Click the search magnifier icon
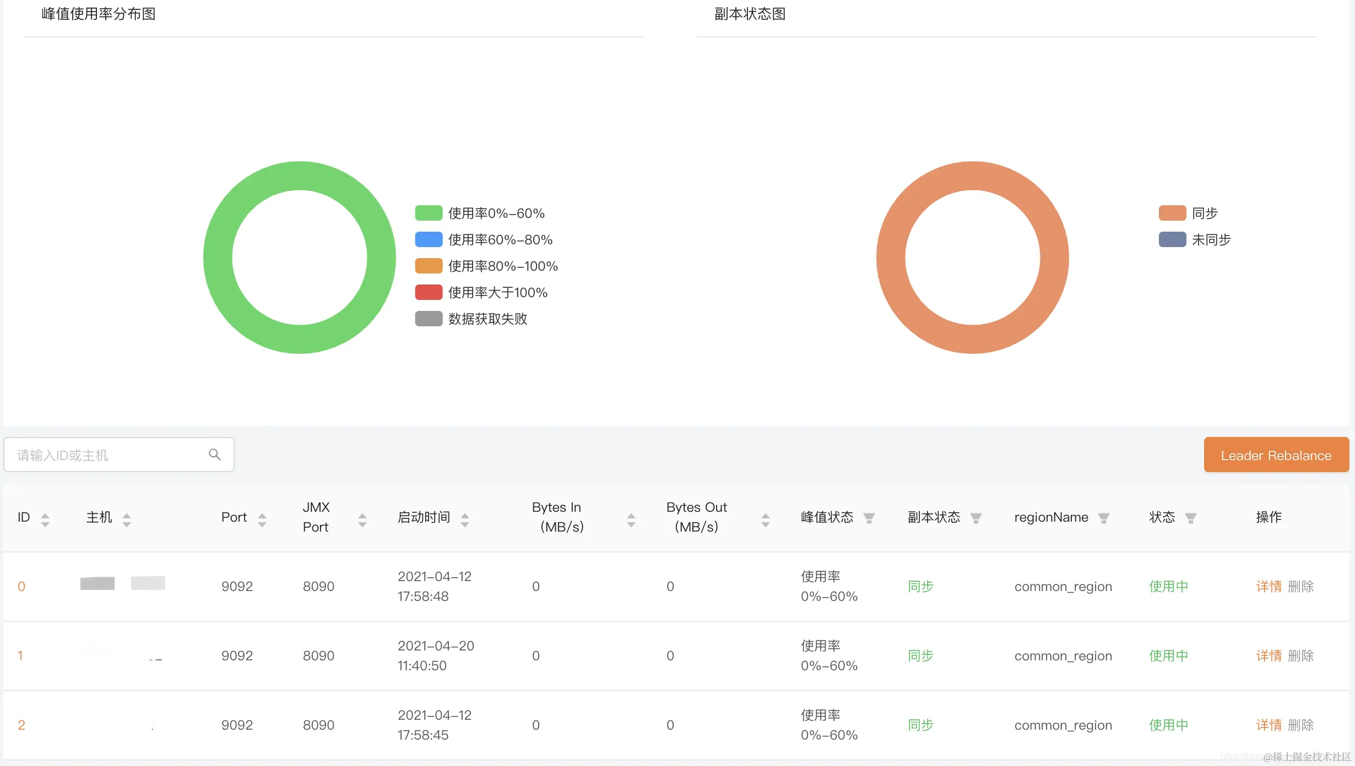1355x766 pixels. tap(215, 455)
